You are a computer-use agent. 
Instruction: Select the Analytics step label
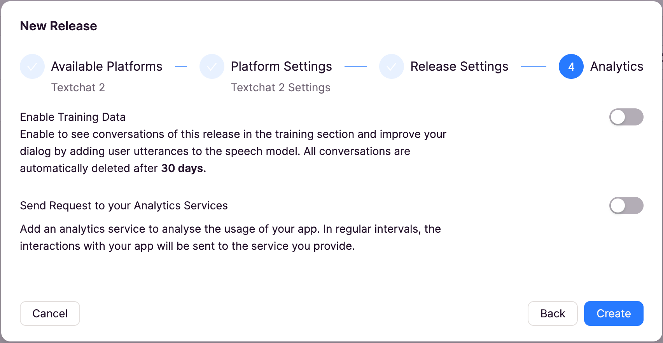click(x=617, y=66)
